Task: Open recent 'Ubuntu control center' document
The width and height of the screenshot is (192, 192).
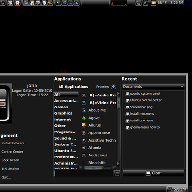Action: [144, 100]
